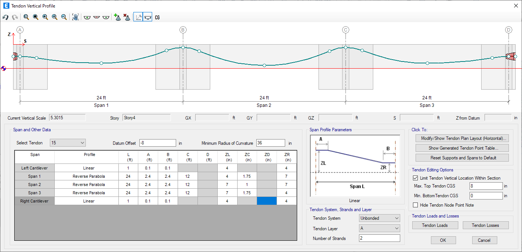This screenshot has width=522, height=252.
Task: Click the Number of Strands input field
Action: [x=379, y=238]
